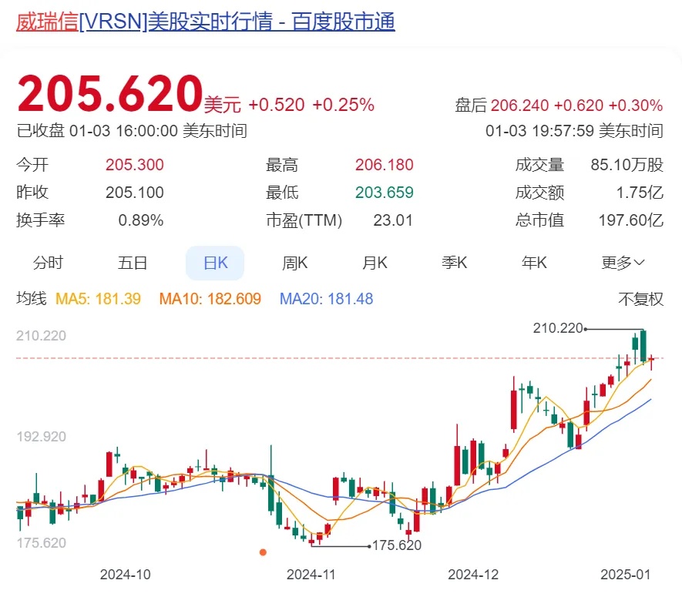This screenshot has height=597, width=682.
Task: Click the +0.25% change percentage
Action: coord(343,106)
